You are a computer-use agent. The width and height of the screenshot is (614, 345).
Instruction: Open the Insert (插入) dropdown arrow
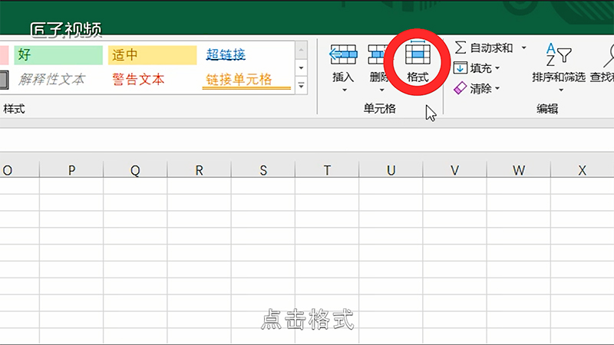pyautogui.click(x=343, y=90)
